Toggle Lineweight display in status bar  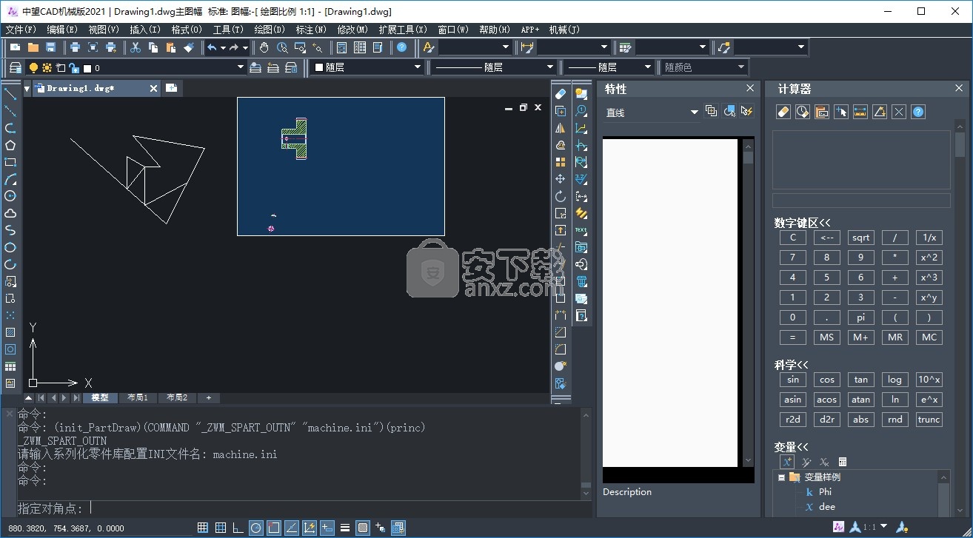point(345,528)
